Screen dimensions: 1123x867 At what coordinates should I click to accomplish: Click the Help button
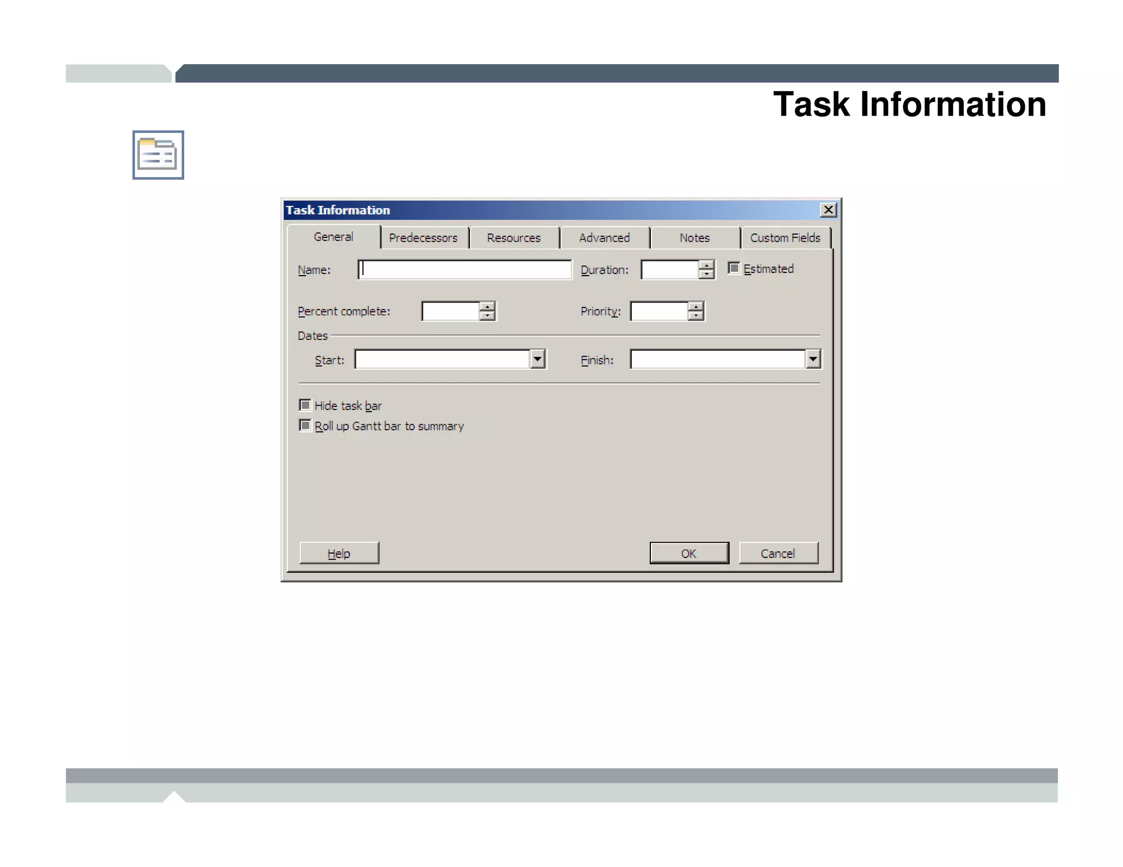(339, 553)
